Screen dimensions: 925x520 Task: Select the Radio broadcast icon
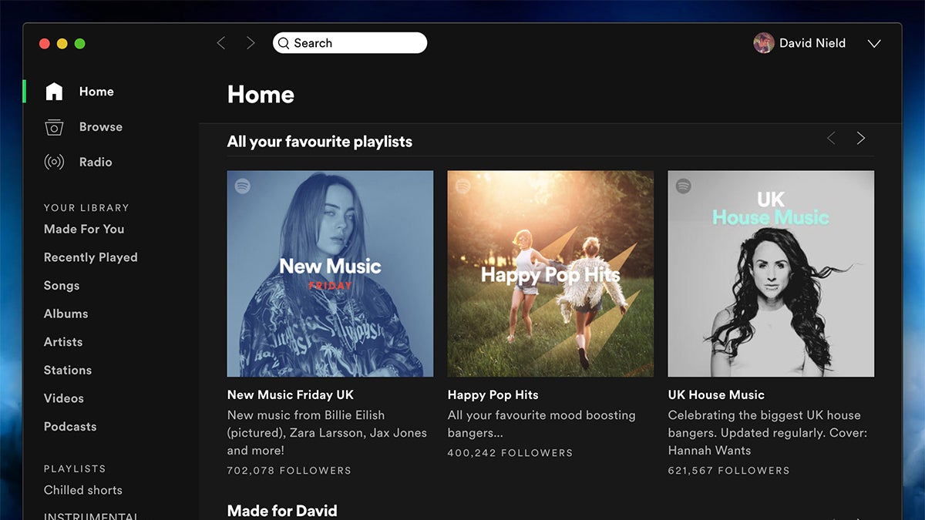coord(54,163)
